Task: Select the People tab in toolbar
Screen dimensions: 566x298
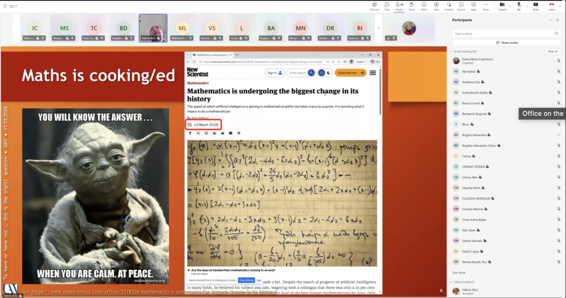Action: [399, 6]
